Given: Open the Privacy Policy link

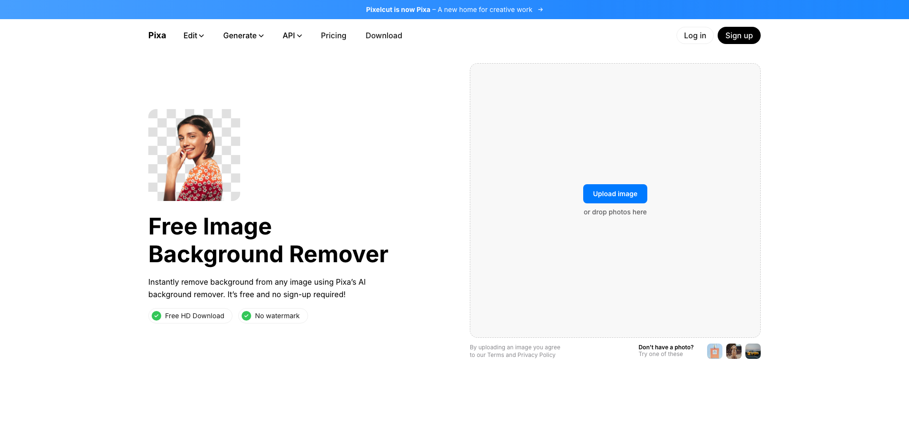Looking at the screenshot, I should tap(536, 355).
